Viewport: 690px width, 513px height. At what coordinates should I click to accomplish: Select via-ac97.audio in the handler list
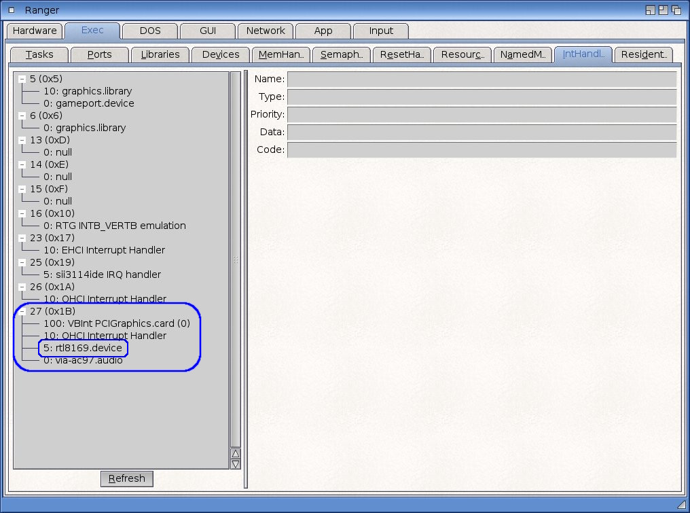[83, 360]
